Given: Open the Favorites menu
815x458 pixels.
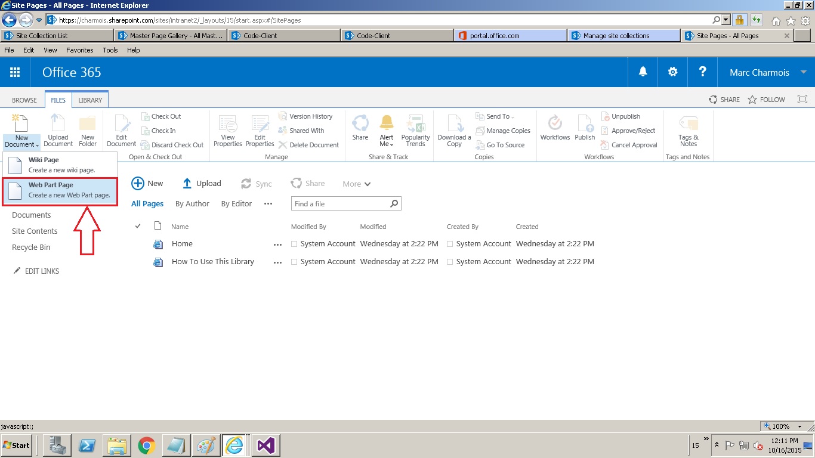Looking at the screenshot, I should (x=79, y=50).
